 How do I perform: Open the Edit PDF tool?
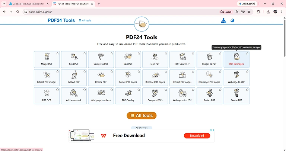point(128,60)
